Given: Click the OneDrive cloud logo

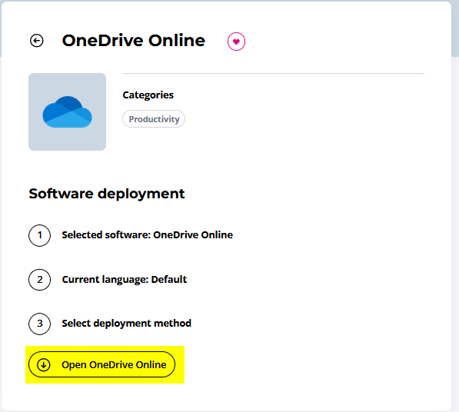Looking at the screenshot, I should click(68, 111).
